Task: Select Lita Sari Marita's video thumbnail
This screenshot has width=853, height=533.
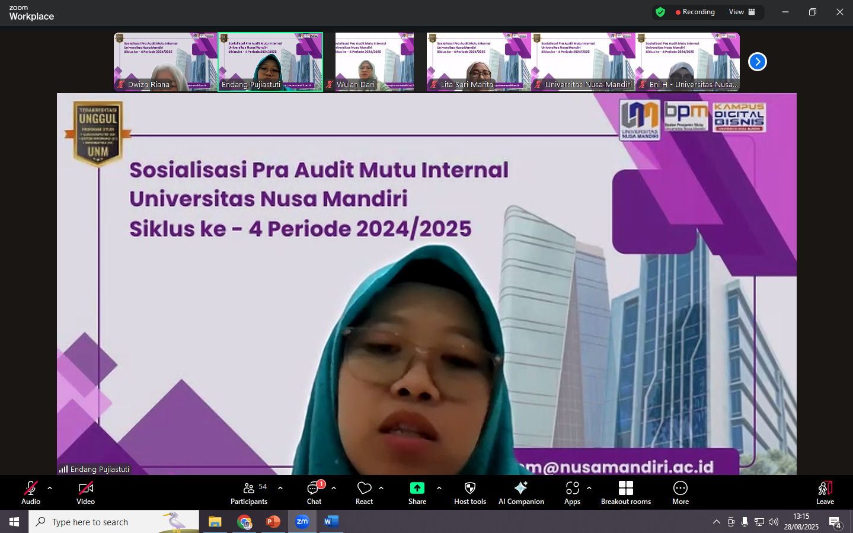Action: (x=479, y=62)
